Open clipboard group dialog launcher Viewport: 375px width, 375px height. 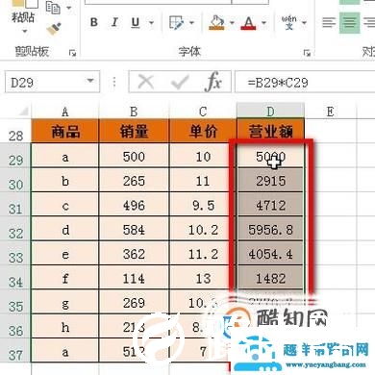[x=73, y=53]
